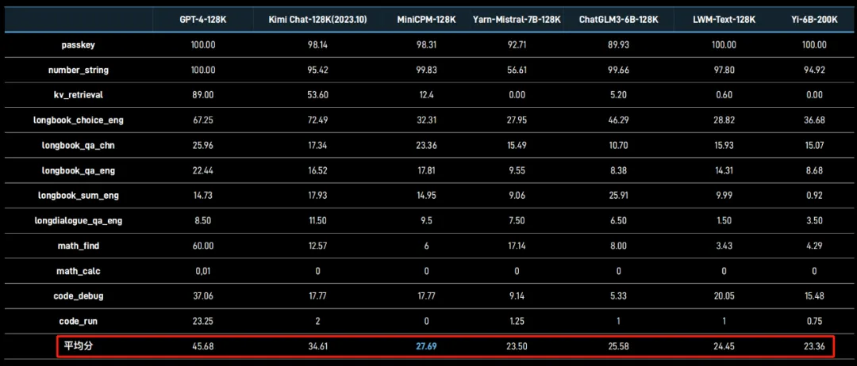Click the 25.58 average score cell
The height and width of the screenshot is (366, 857).
coord(619,346)
